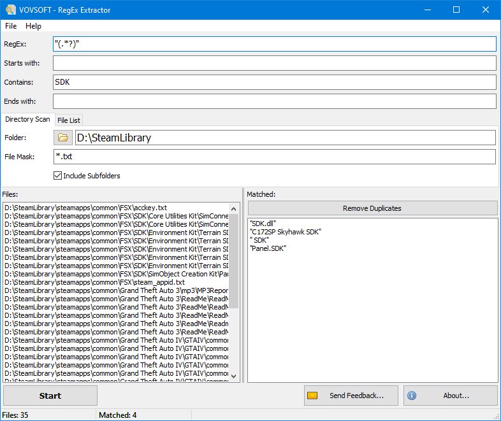This screenshot has height=421, width=501.
Task: Click the VOVSOFT app icon in title bar
Action: [10, 10]
